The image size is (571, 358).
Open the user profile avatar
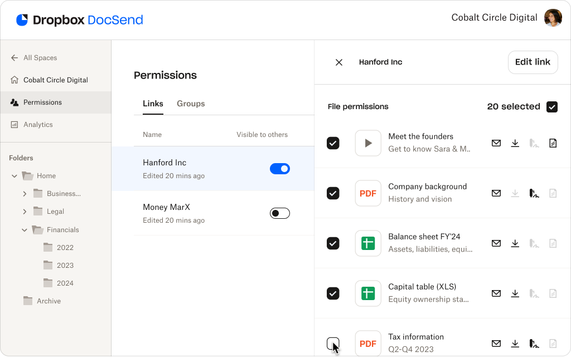point(553,18)
